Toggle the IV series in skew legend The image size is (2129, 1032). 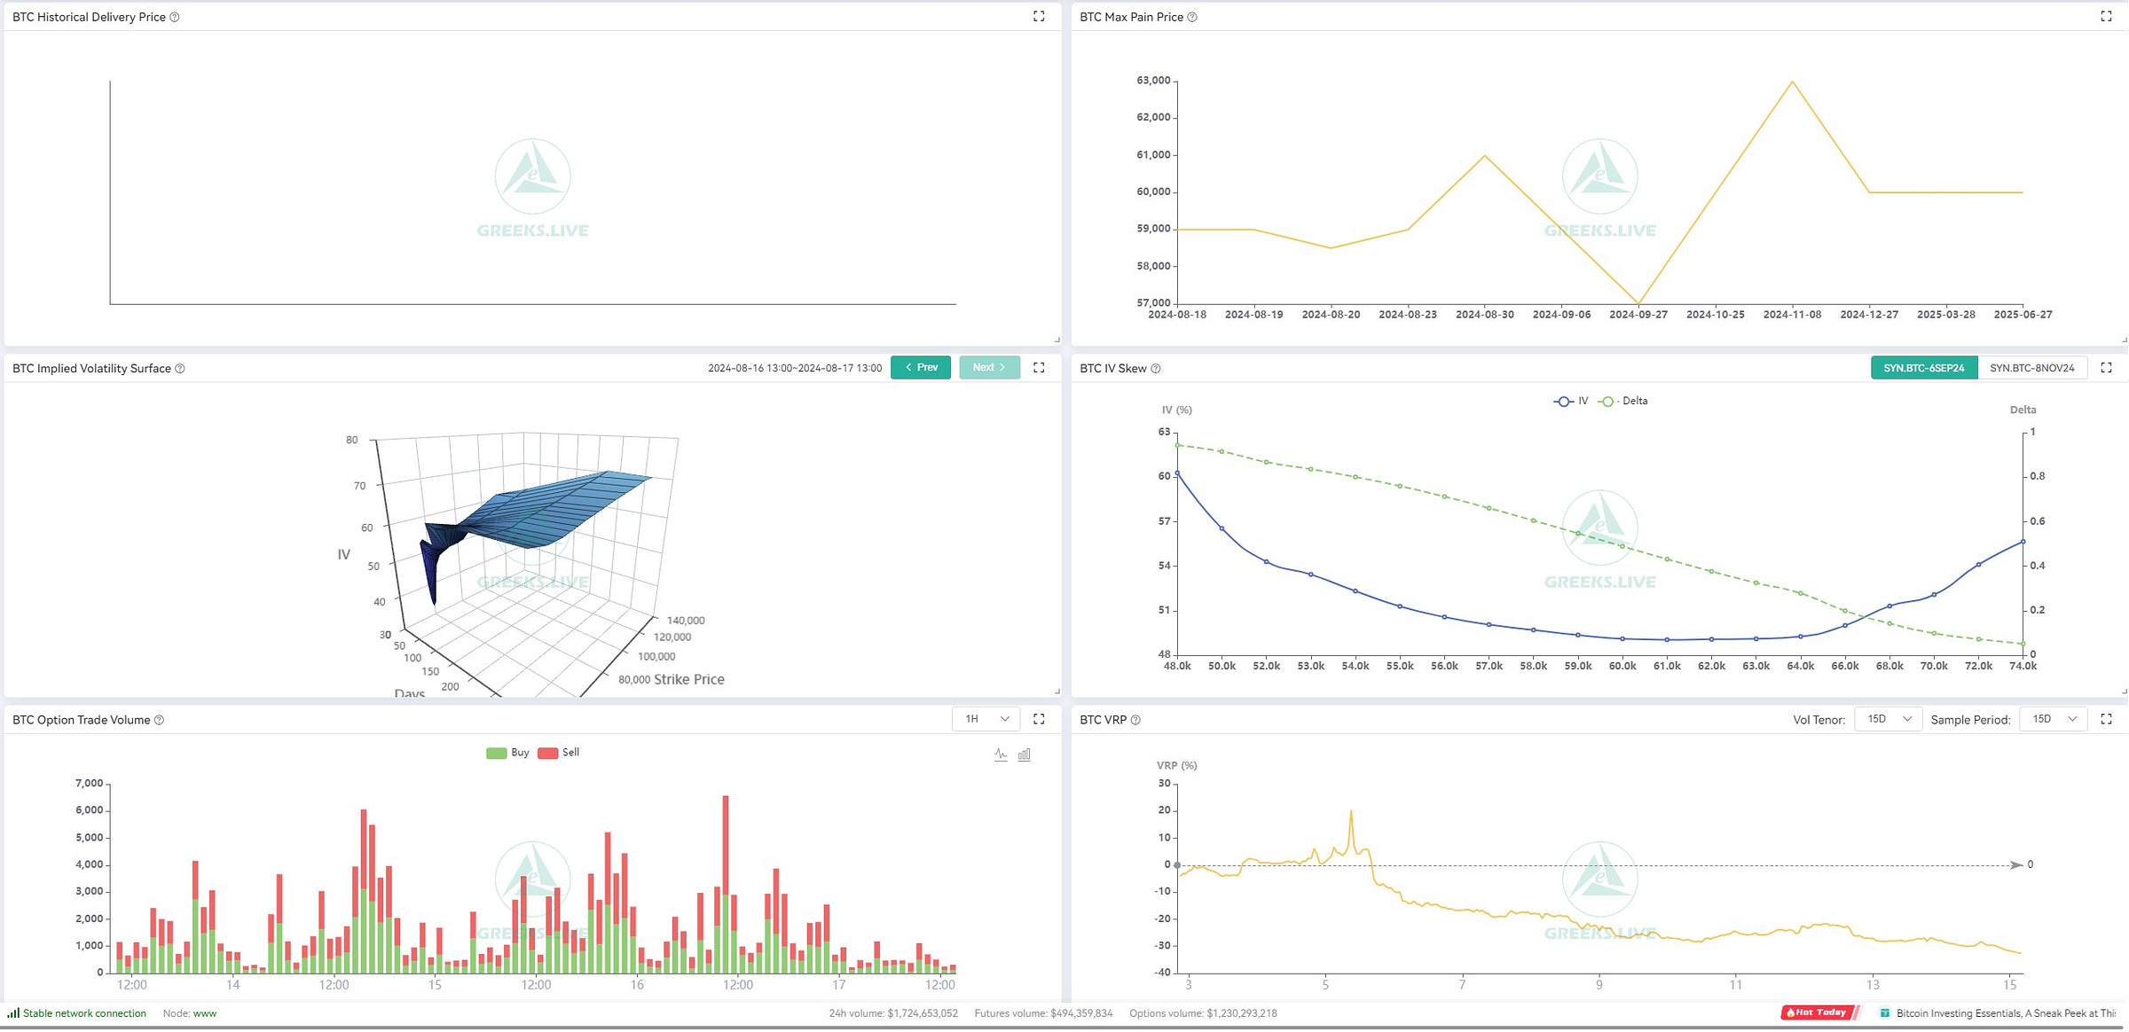coord(1571,402)
